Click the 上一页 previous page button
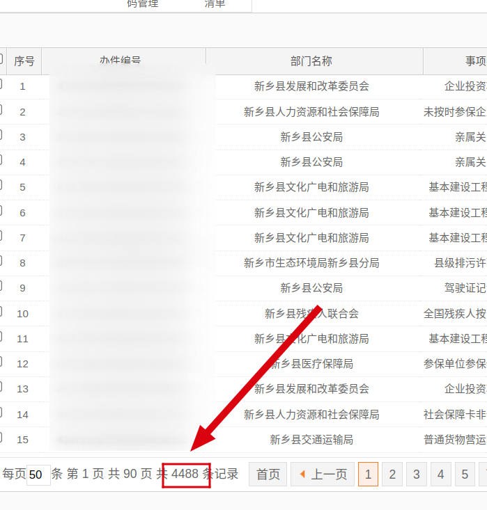This screenshot has width=487, height=510. [x=323, y=475]
